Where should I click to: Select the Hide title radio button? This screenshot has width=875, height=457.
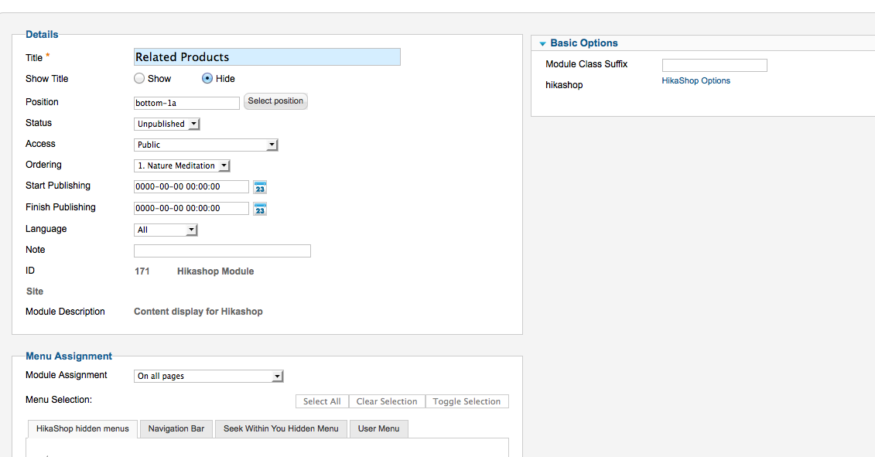click(207, 78)
